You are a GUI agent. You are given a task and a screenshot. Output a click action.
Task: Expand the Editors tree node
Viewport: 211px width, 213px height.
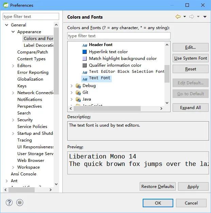[13, 66]
